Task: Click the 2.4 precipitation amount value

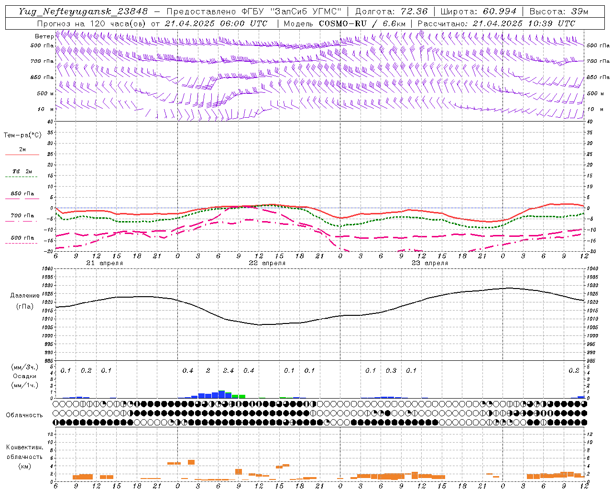Action: click(229, 371)
